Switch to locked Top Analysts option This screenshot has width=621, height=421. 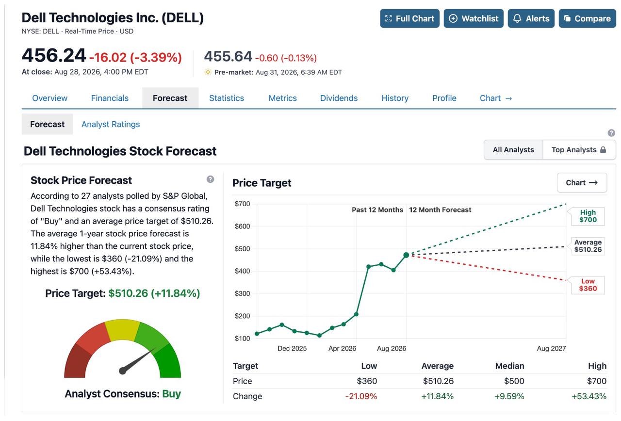click(x=579, y=149)
